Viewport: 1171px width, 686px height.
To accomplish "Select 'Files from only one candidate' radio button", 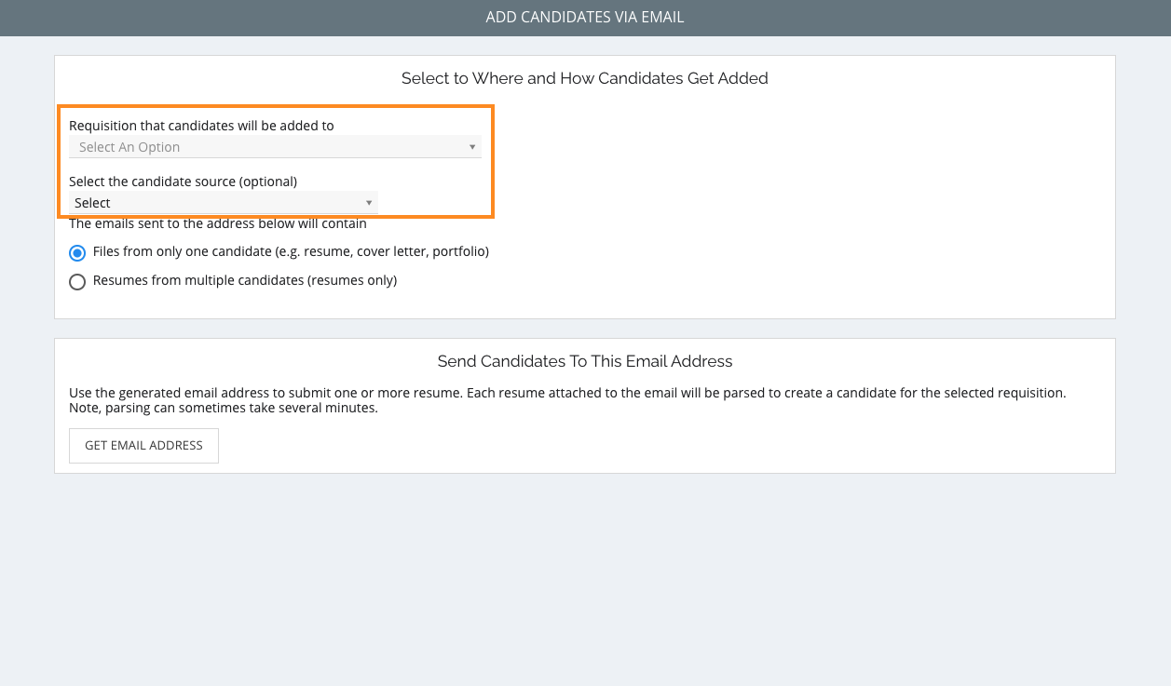I will pyautogui.click(x=77, y=253).
